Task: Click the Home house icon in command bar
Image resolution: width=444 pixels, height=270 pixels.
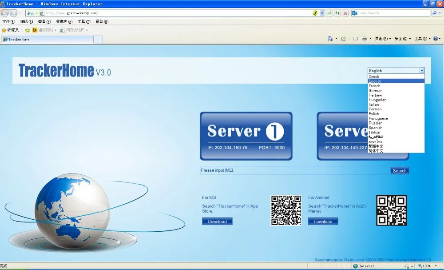Action: (x=330, y=39)
